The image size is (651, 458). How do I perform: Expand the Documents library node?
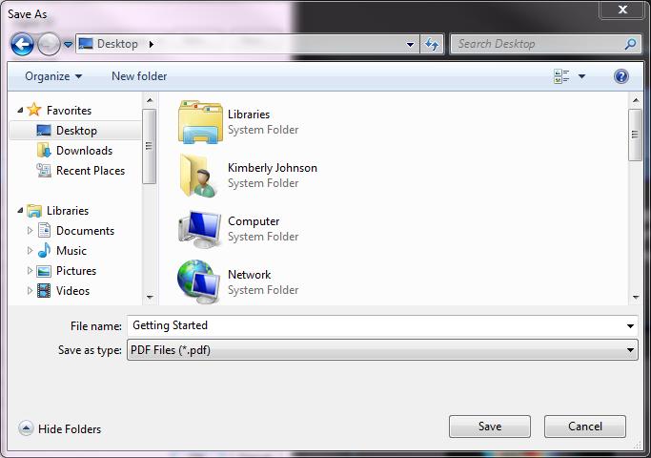pos(31,231)
